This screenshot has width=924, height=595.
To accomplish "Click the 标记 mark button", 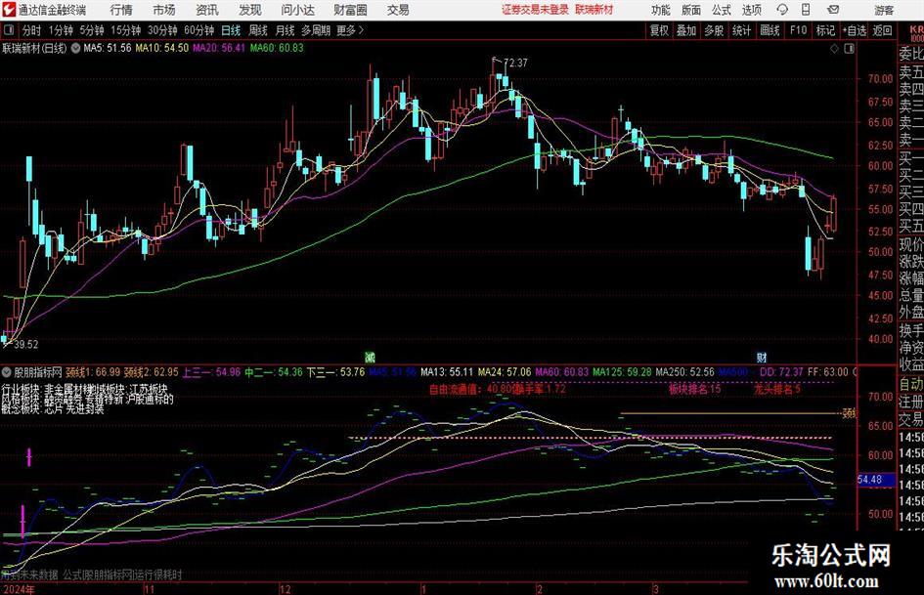I will [x=825, y=30].
